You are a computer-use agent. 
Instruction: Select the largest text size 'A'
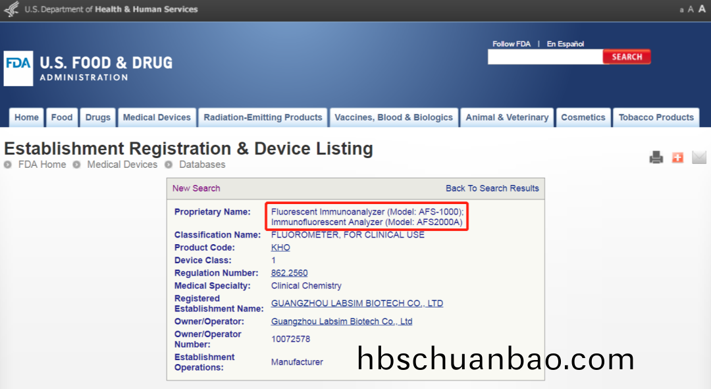point(702,9)
